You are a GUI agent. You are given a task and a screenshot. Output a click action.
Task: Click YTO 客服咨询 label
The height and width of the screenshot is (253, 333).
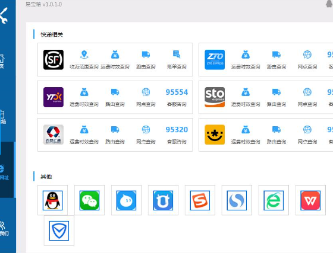point(177,104)
